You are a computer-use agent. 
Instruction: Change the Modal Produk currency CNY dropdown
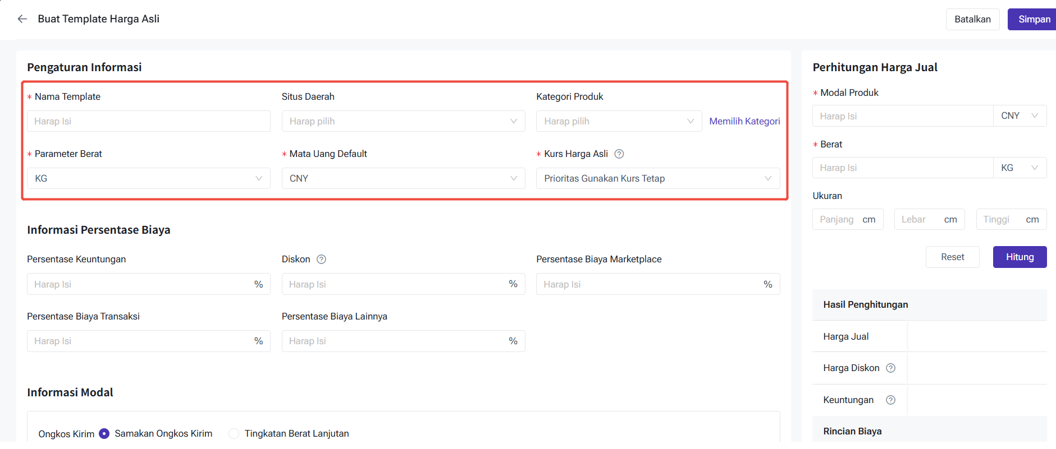click(1020, 116)
